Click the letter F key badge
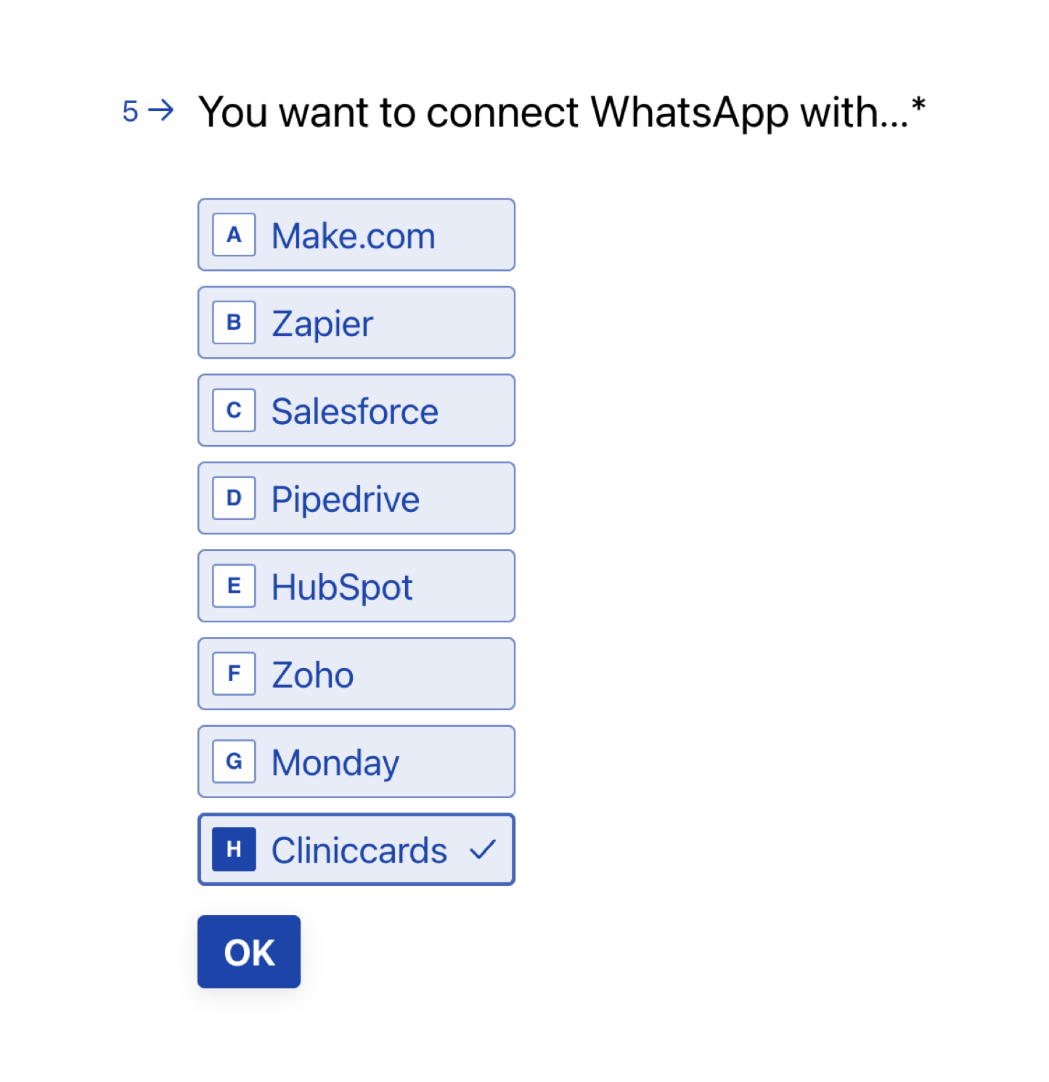Image resolution: width=1049 pixels, height=1082 pixels. [234, 674]
